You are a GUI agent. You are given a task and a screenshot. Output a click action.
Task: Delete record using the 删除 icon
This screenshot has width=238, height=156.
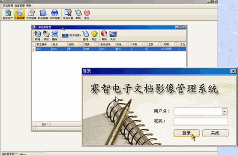click(x=54, y=36)
